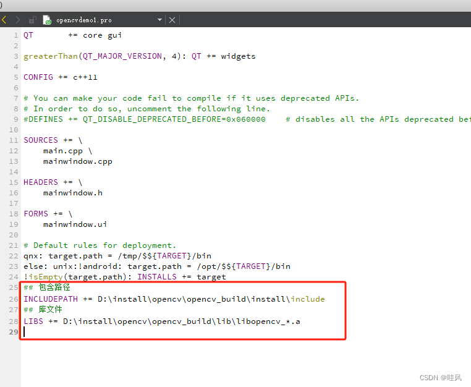Image resolution: width=471 pixels, height=387 pixels.
Task: Click 'INSTALLS' keyword on line 24
Action: (157, 277)
